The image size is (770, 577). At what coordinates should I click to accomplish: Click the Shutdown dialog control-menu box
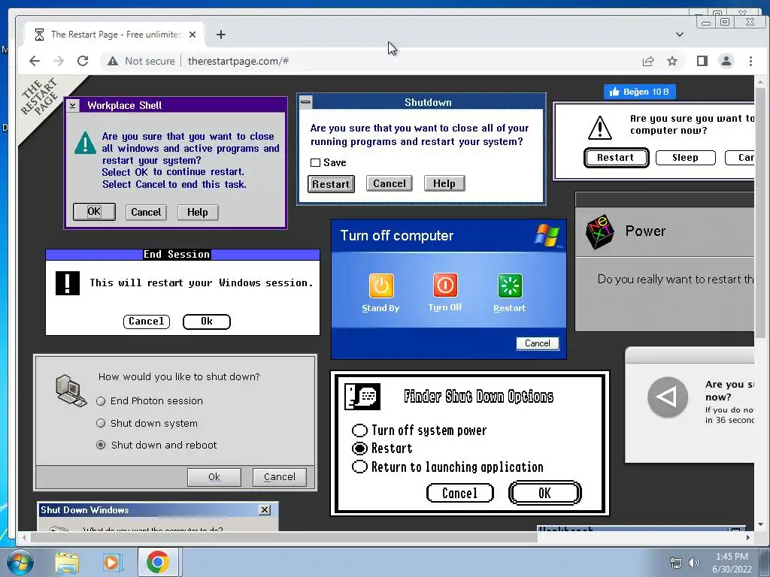[x=305, y=102]
